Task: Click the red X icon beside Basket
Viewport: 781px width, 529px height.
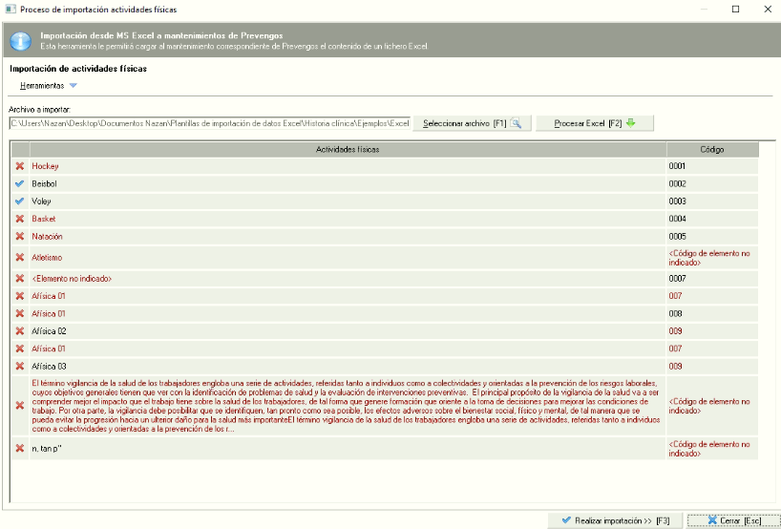Action: (20, 219)
